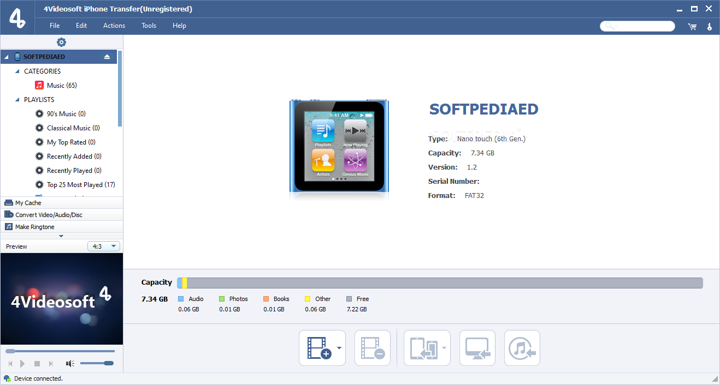Click the Export to PC button
The width and height of the screenshot is (720, 385).
pyautogui.click(x=477, y=348)
